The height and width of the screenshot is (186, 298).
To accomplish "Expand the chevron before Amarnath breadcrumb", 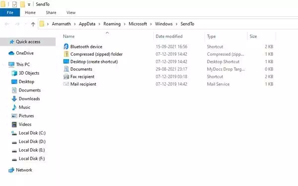I will (x=48, y=24).
